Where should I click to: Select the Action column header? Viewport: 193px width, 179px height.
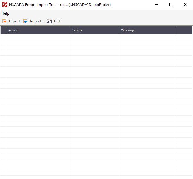pyautogui.click(x=39, y=30)
